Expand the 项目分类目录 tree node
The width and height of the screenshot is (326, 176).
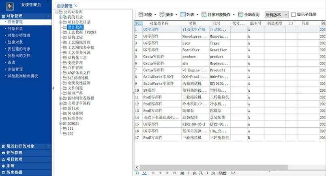pos(60,22)
